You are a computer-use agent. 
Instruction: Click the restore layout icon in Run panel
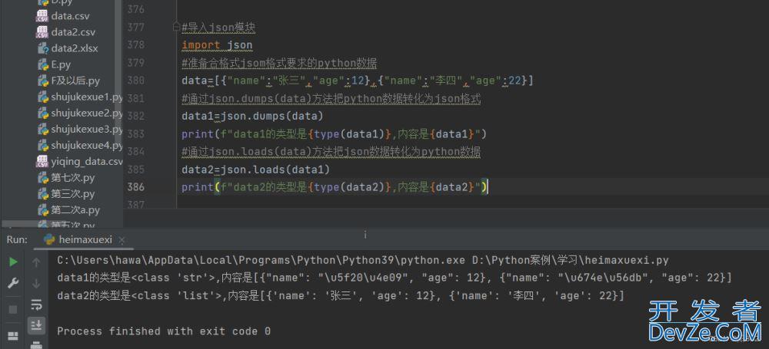tap(13, 336)
